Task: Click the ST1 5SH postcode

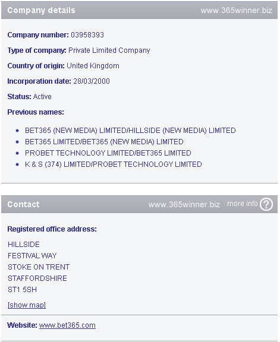Action: pyautogui.click(x=22, y=290)
